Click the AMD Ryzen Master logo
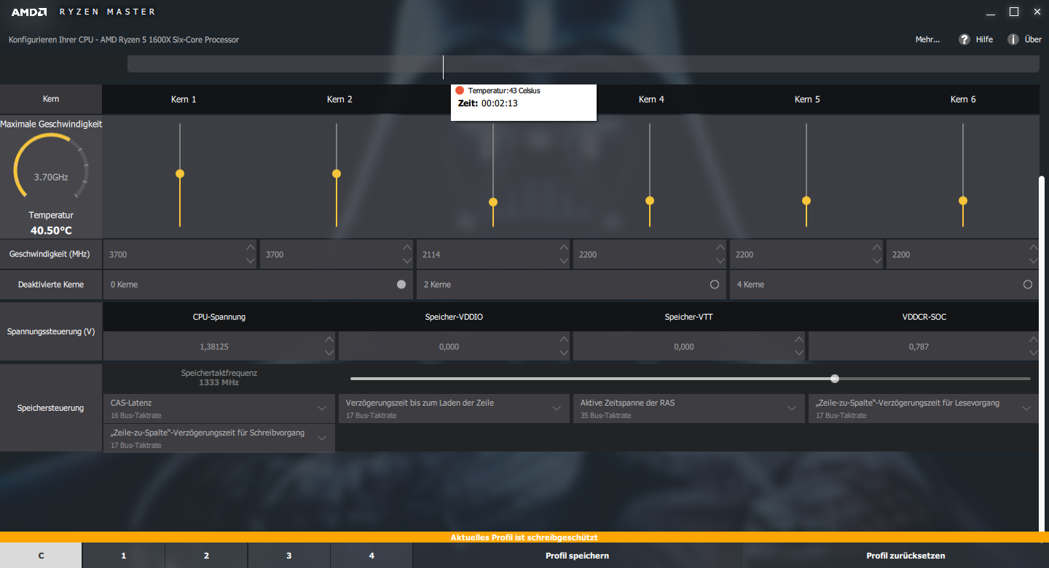 83,12
